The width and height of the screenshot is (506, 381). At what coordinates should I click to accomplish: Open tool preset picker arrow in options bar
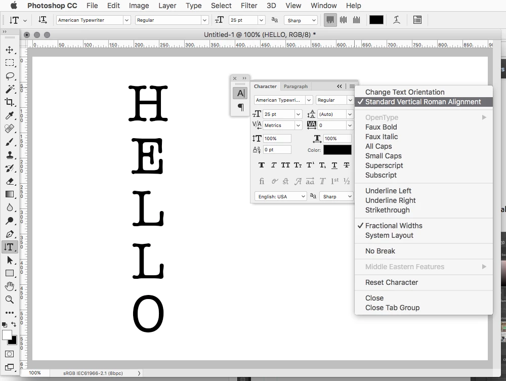25,20
